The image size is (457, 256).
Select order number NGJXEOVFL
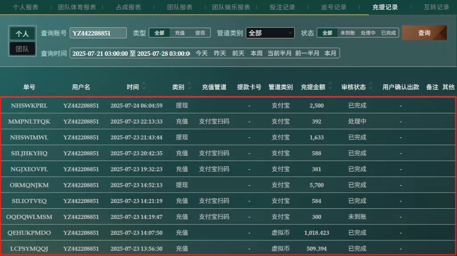pos(29,169)
